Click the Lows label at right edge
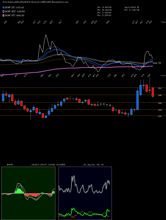Image resolution: width=166 pixels, height=220 pixels. click(x=163, y=75)
